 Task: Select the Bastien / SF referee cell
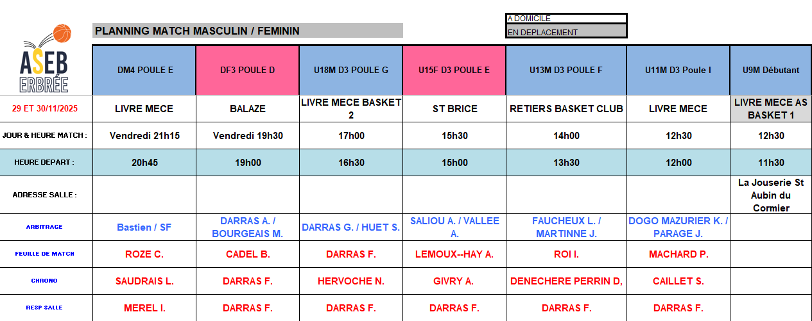144,227
